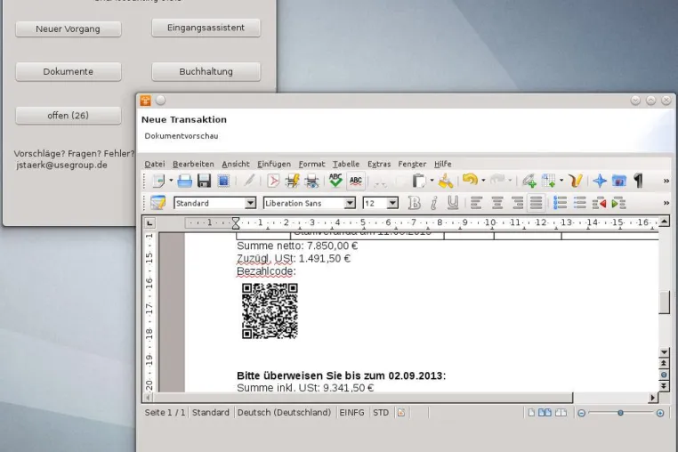
Task: Toggle Numbering list icon
Action: 560,203
